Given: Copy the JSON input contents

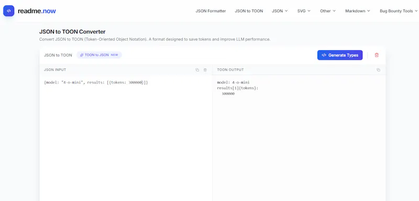Looking at the screenshot, I should click(x=197, y=70).
